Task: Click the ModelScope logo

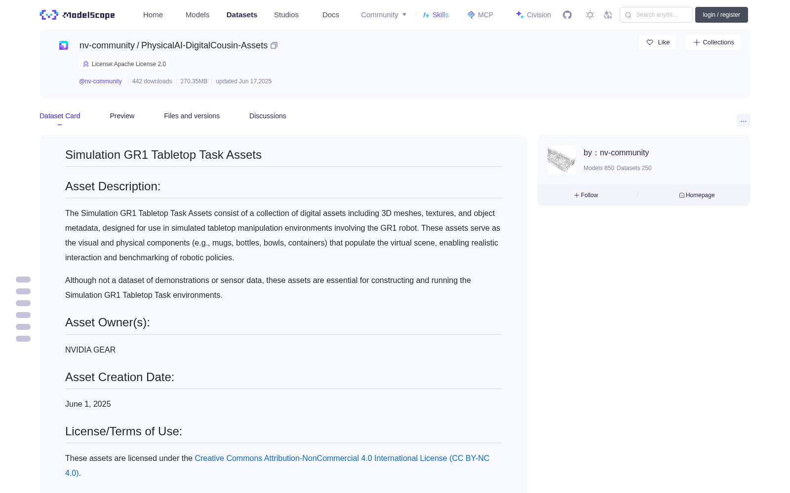Action: 77,15
